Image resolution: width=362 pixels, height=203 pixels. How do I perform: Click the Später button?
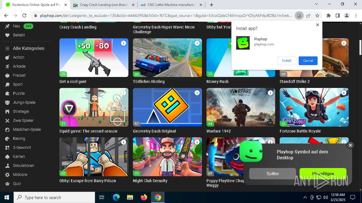pos(273,174)
